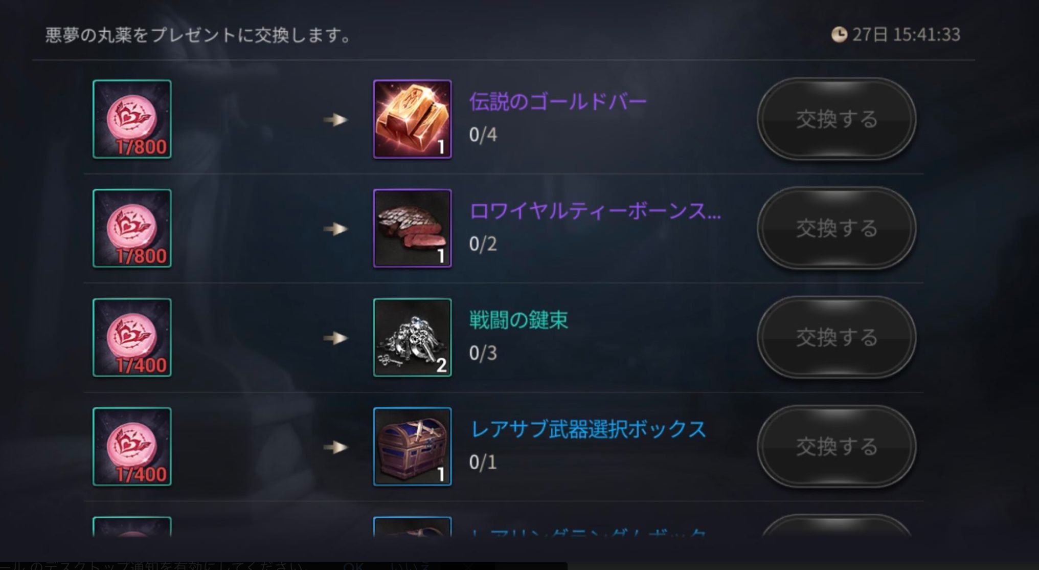Tap the nightmare pill beside the steak reward
Screen dimensions: 1039x570
pyautogui.click(x=132, y=228)
